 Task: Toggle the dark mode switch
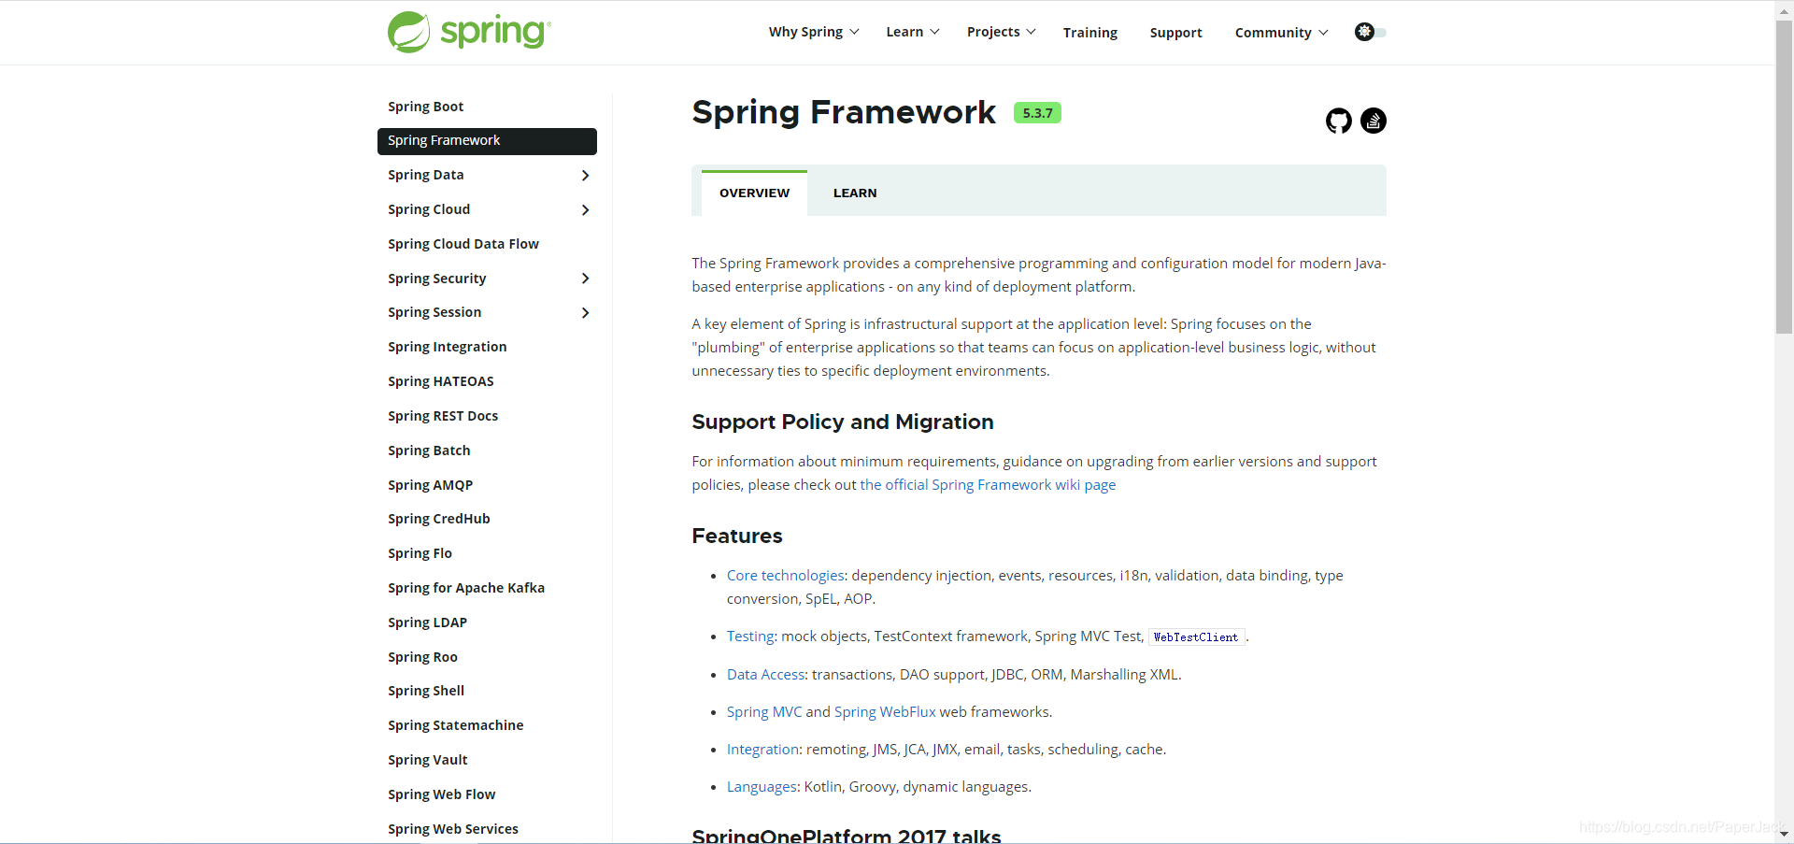(1370, 32)
